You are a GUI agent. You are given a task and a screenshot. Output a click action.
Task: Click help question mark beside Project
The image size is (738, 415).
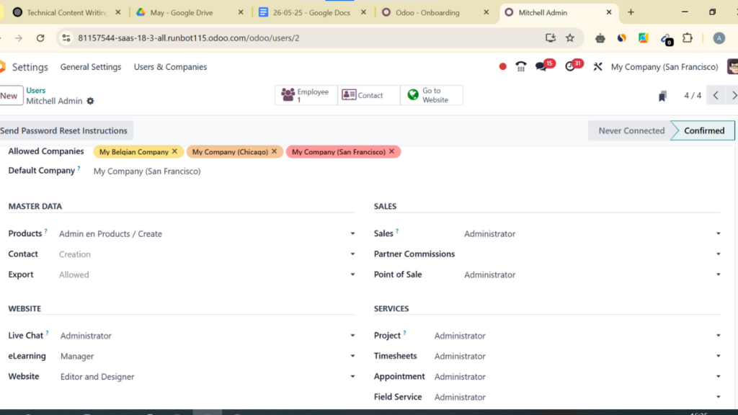(404, 333)
